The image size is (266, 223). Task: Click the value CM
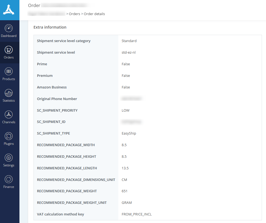[124, 180]
